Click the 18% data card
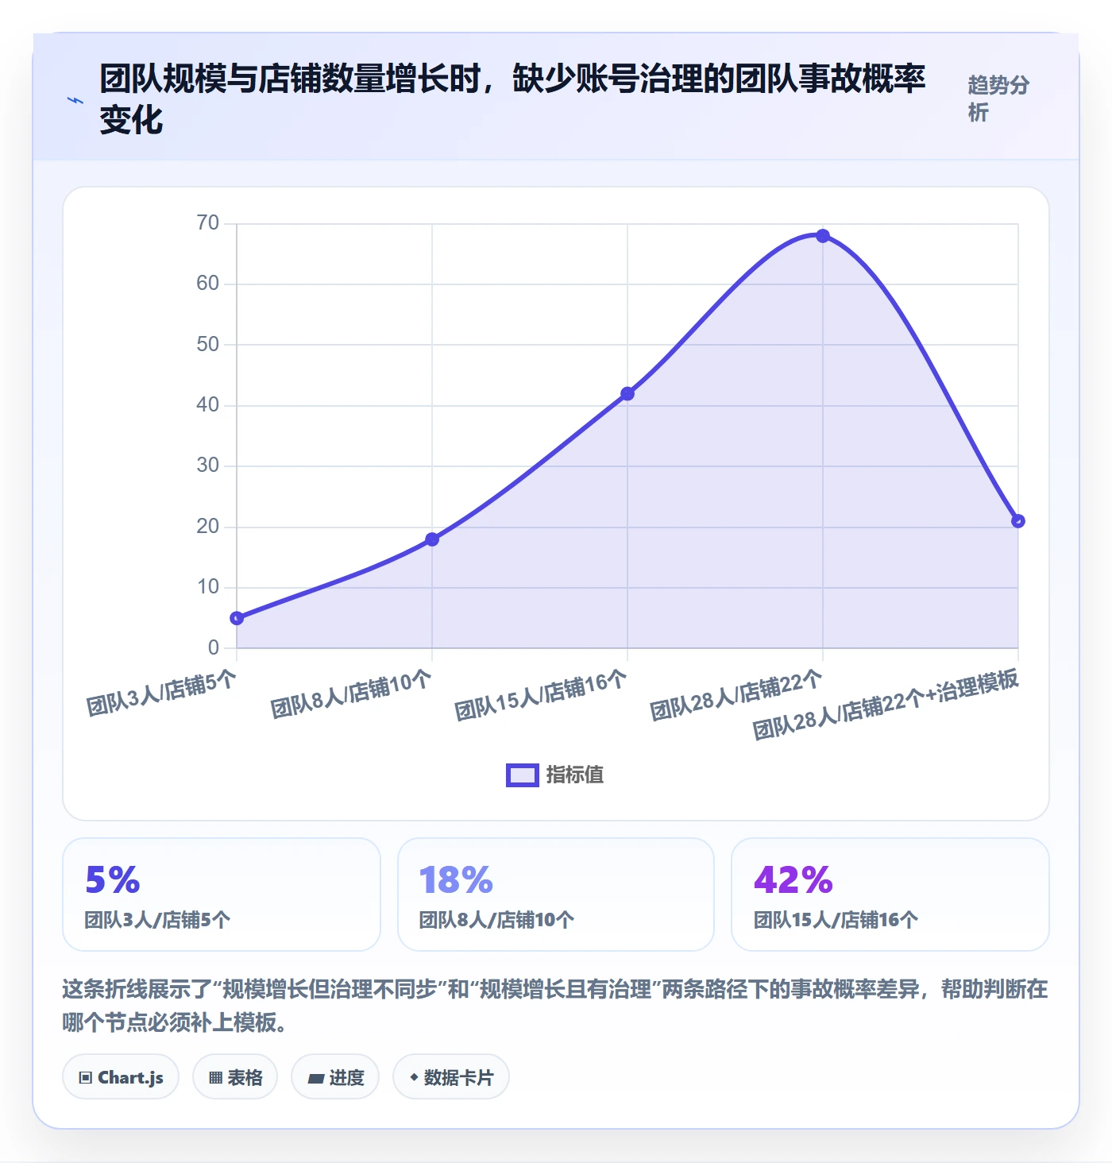The height and width of the screenshot is (1163, 1112). pyautogui.click(x=556, y=894)
